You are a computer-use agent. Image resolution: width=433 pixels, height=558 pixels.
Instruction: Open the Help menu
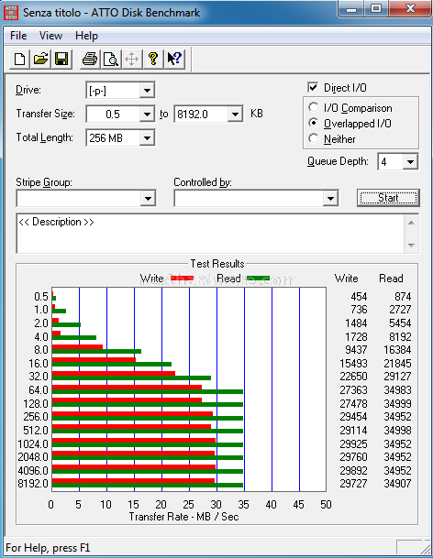click(86, 36)
